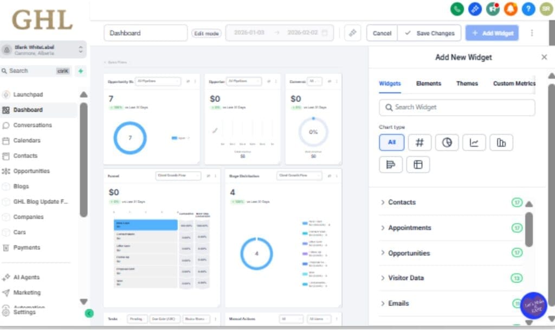Select the vertical bar chart widget type
Viewport: 555px width, 331px height.
(501, 142)
